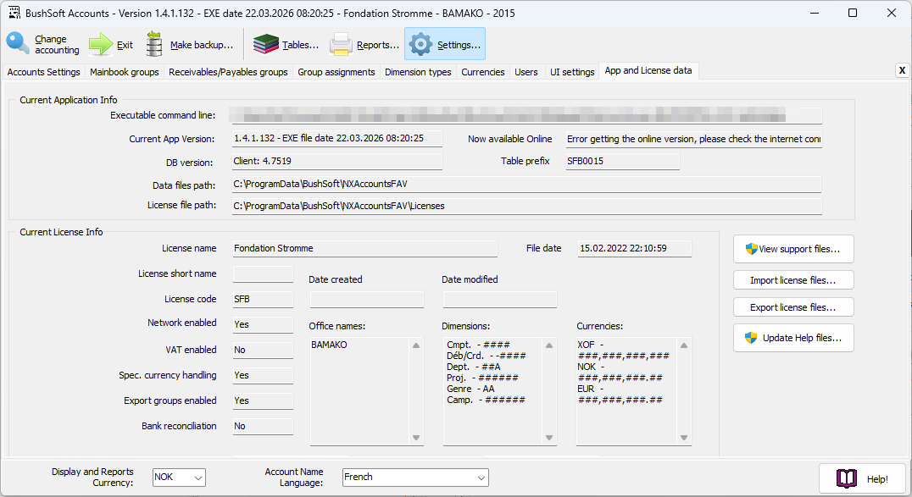Click the Network enabled value field
Screen dimensions: 912x497
point(263,324)
